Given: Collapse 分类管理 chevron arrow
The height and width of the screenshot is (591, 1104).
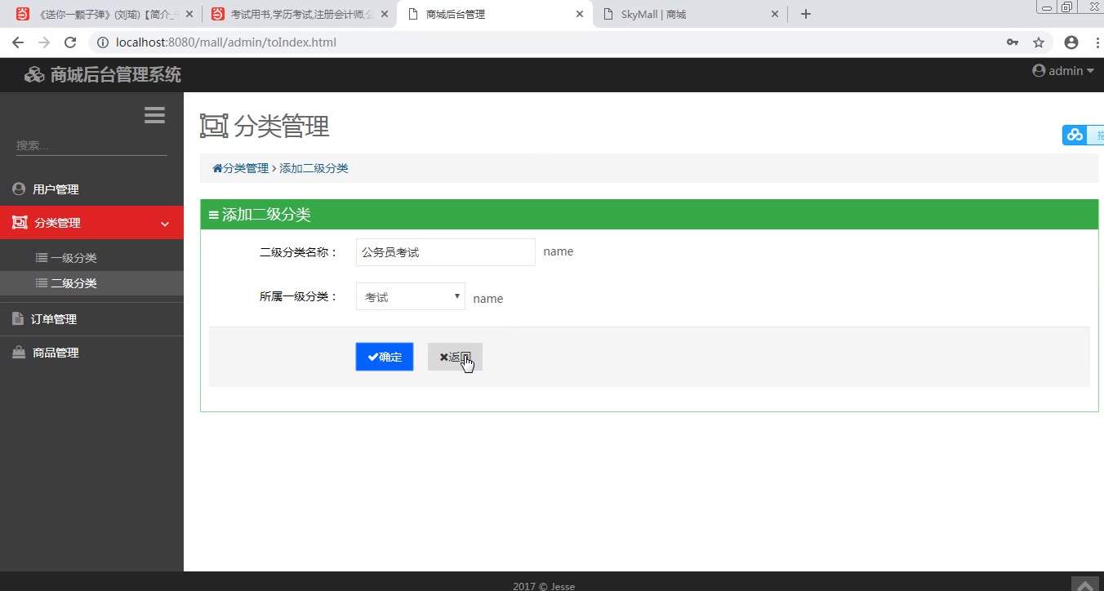Looking at the screenshot, I should [165, 224].
